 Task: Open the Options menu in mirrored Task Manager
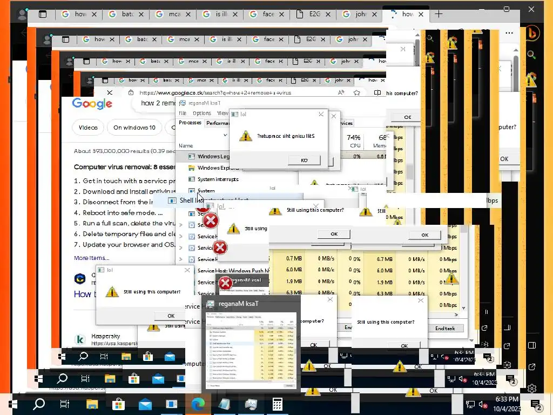[202, 113]
